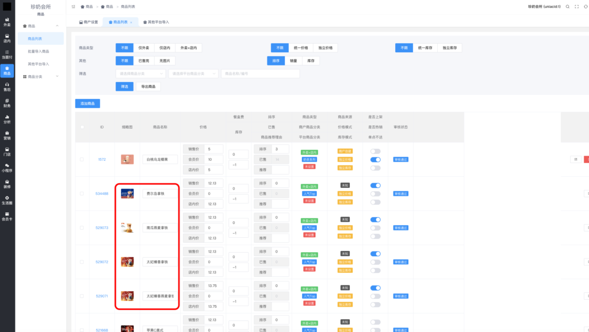The image size is (589, 332).
Task: Go to the 售后 sidebar icon
Action: (x=7, y=86)
